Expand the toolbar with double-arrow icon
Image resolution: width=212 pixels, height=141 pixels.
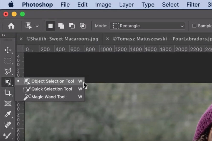[x=3, y=35]
